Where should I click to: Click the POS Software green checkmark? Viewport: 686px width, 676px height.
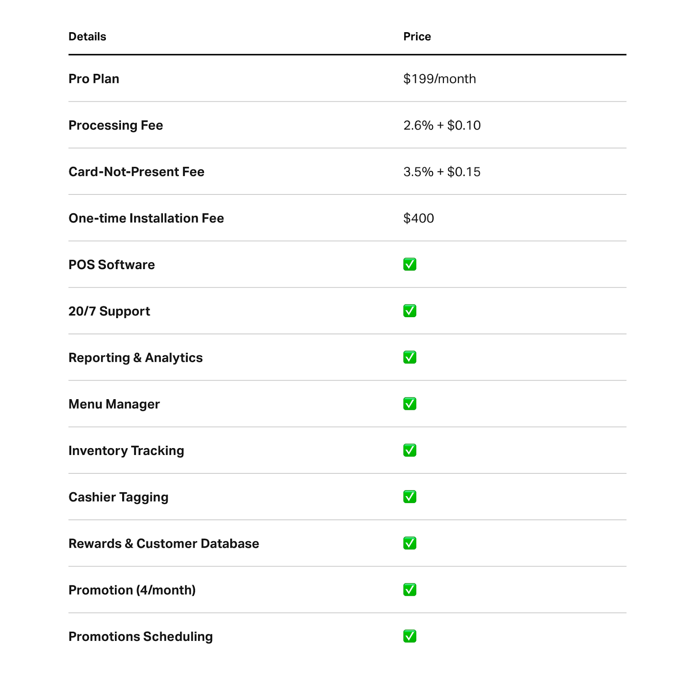409,264
